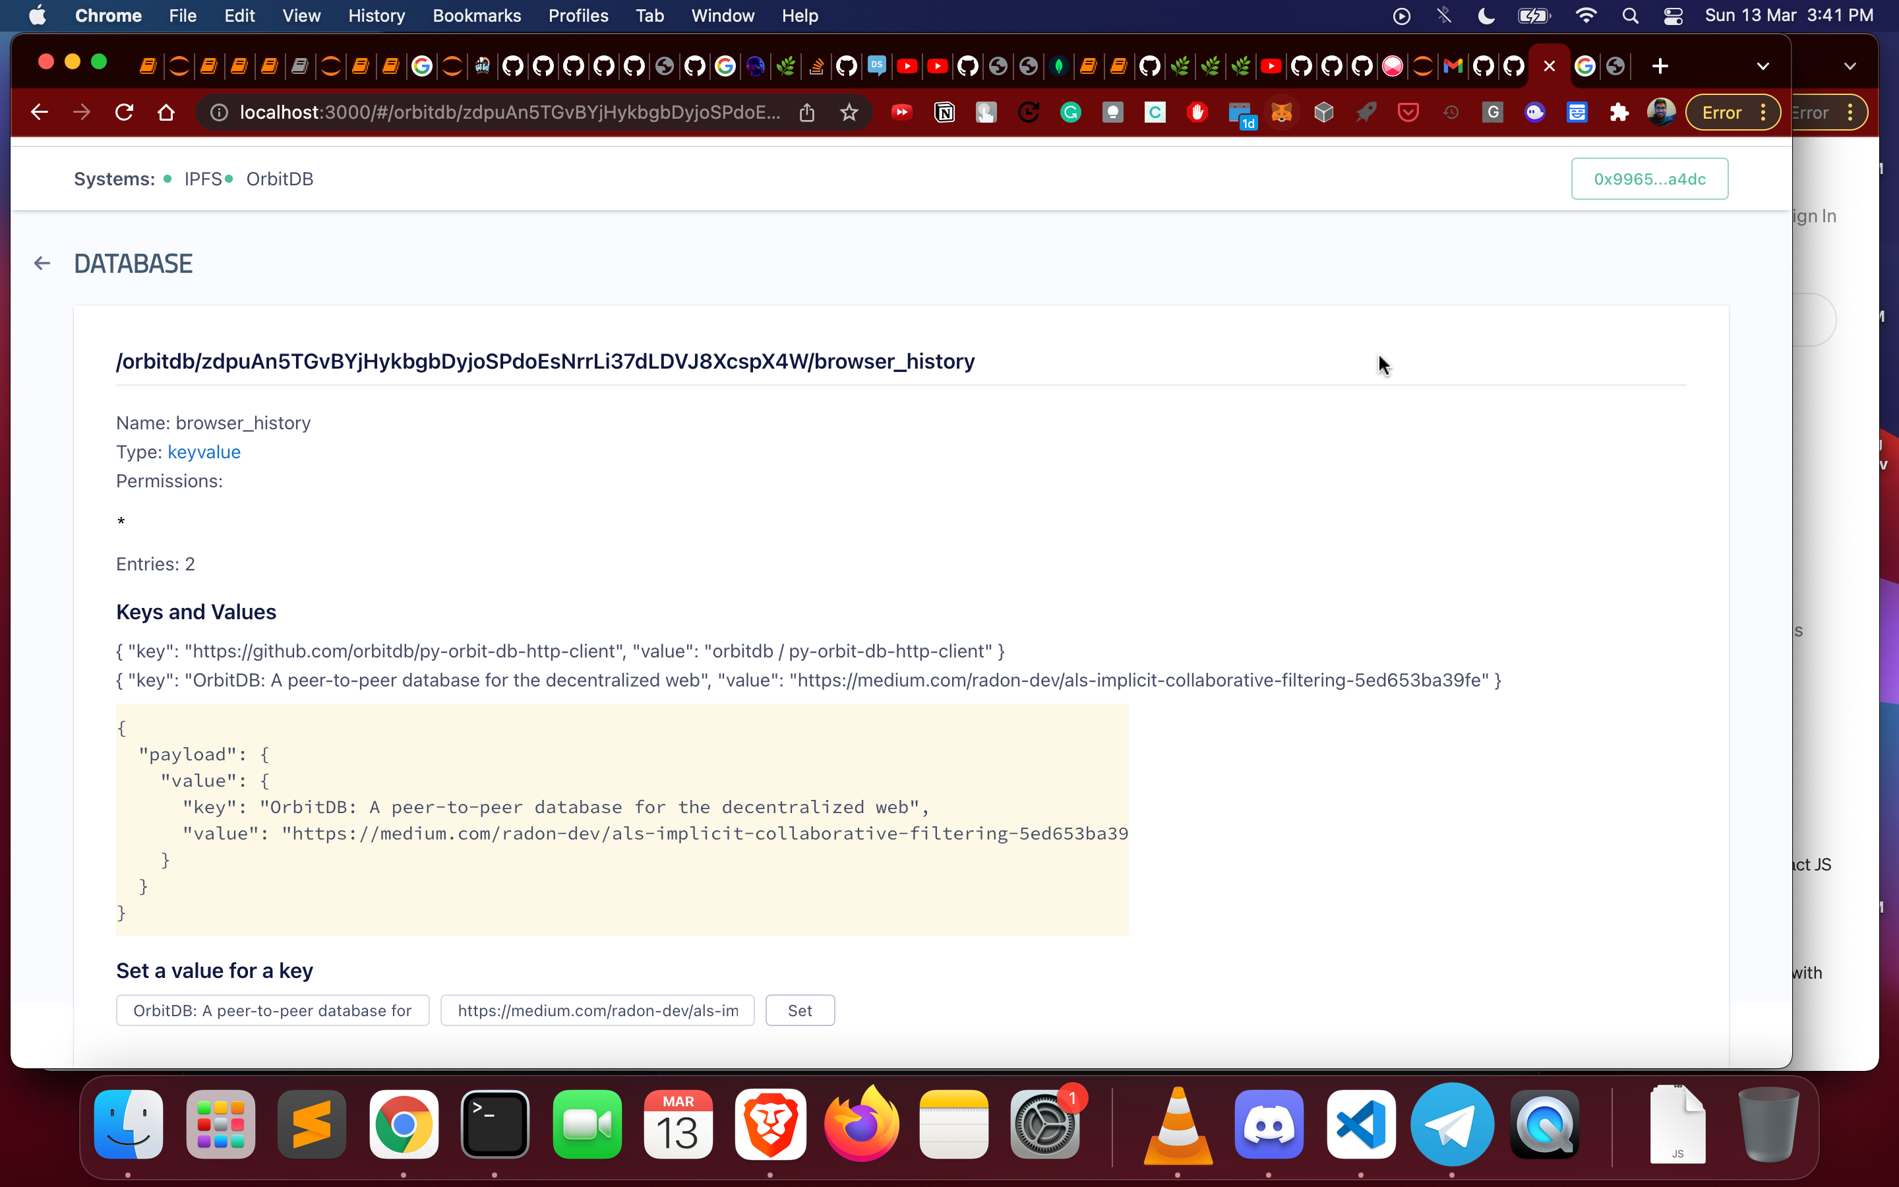Click the orbitdb database address heading
The height and width of the screenshot is (1187, 1899).
[545, 362]
